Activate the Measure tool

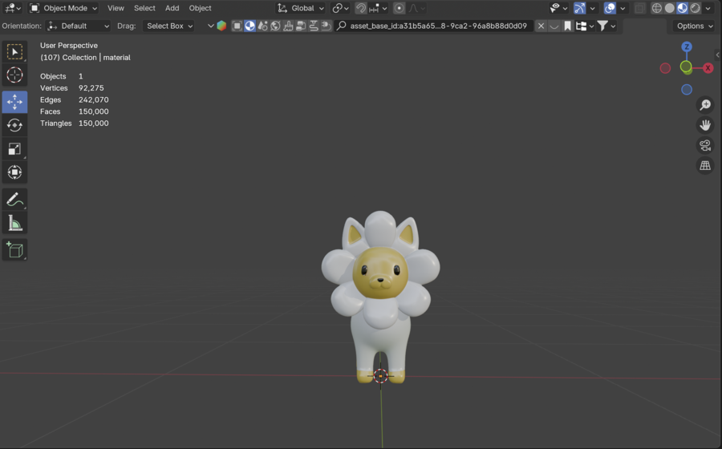(14, 224)
